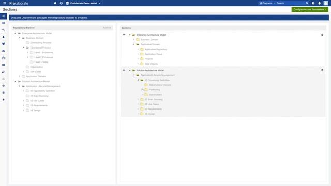Click the Prolaborate logo
The image size is (331, 186).
point(19,3)
